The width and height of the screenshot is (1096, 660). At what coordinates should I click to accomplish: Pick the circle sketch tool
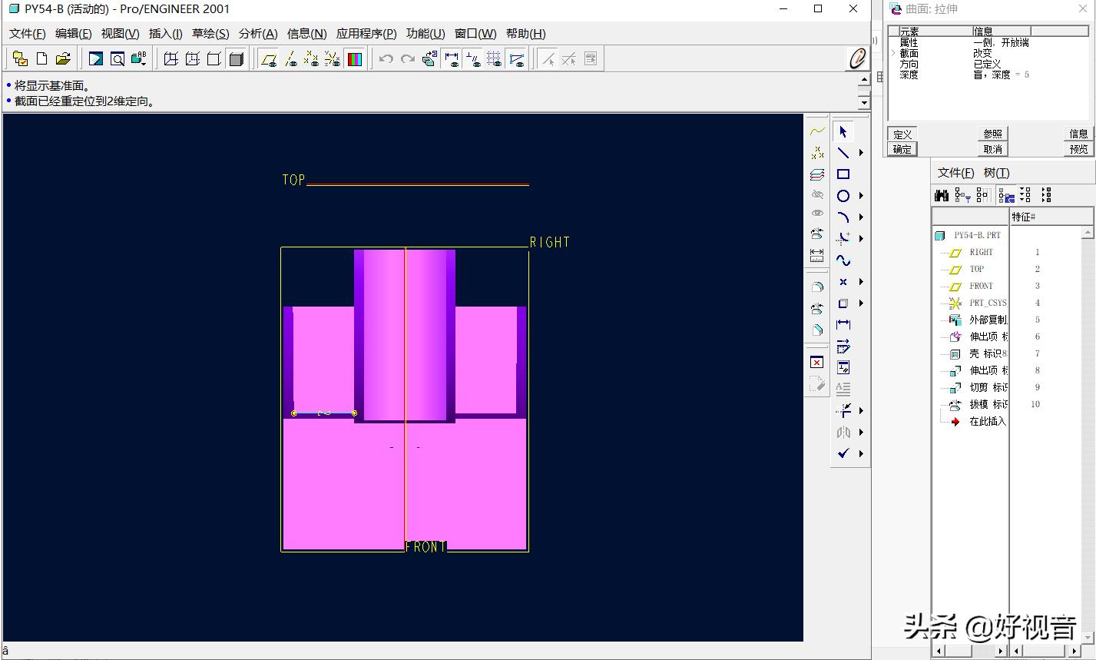point(843,196)
